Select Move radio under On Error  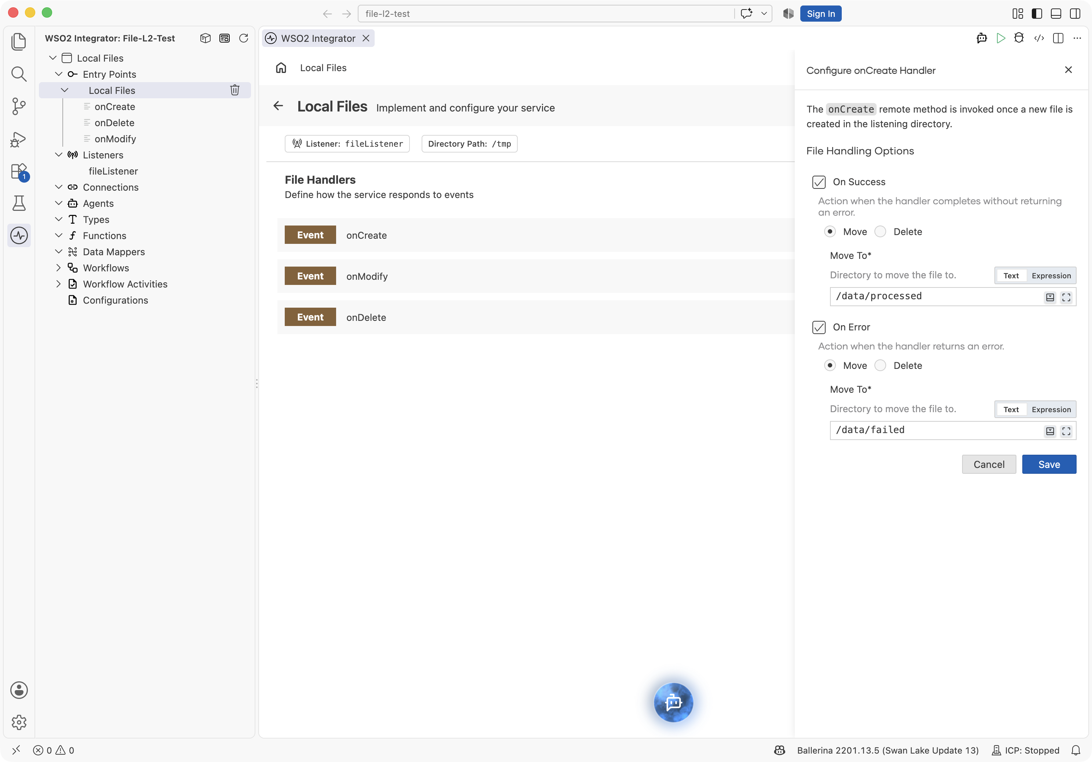point(830,366)
